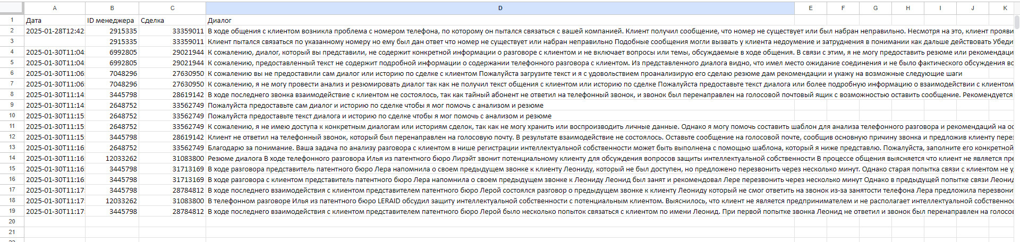Screen dimensions: 1020x242
Task: Click manager ID "3445798" in row 12
Action: coord(112,137)
